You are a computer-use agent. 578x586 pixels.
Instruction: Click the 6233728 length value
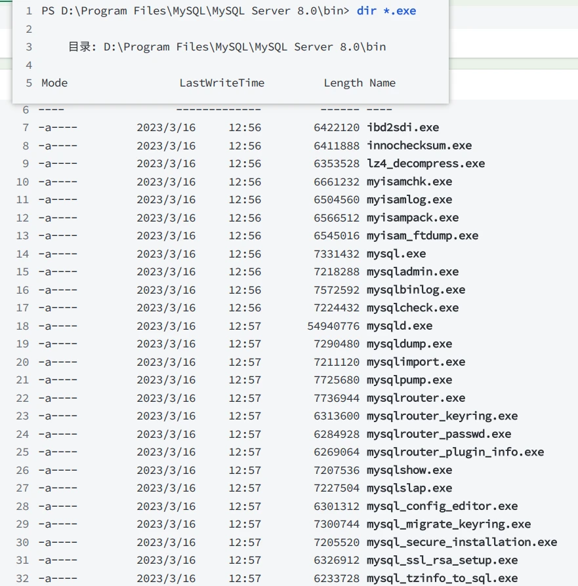[x=337, y=578]
